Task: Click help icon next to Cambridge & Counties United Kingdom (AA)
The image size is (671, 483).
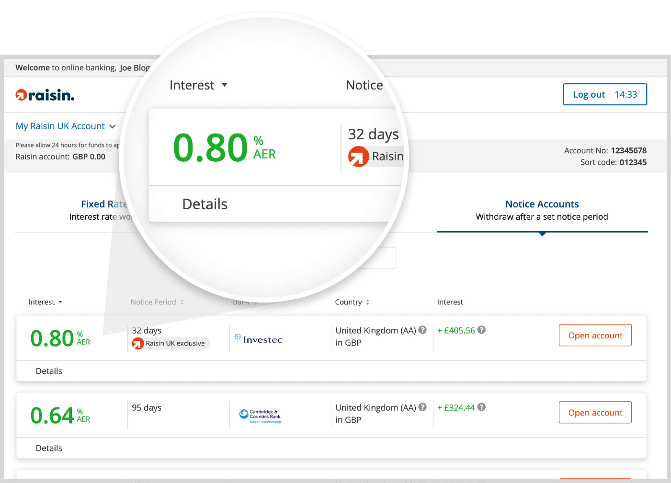Action: point(422,407)
